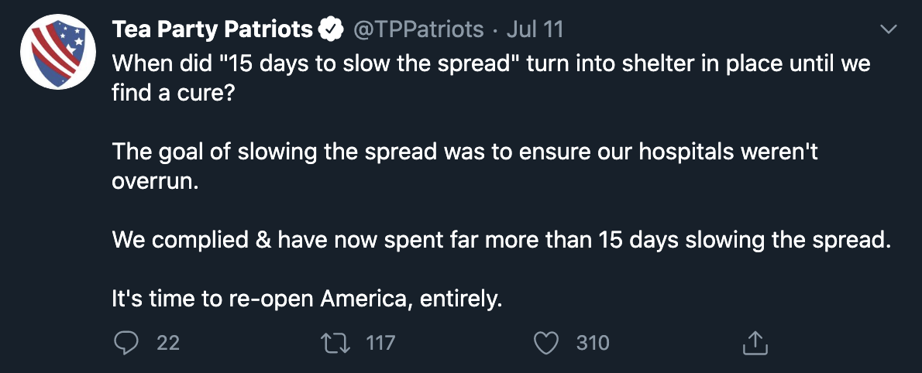Image resolution: width=922 pixels, height=373 pixels.
Task: Like the tweet with the heart icon
Action: point(545,343)
